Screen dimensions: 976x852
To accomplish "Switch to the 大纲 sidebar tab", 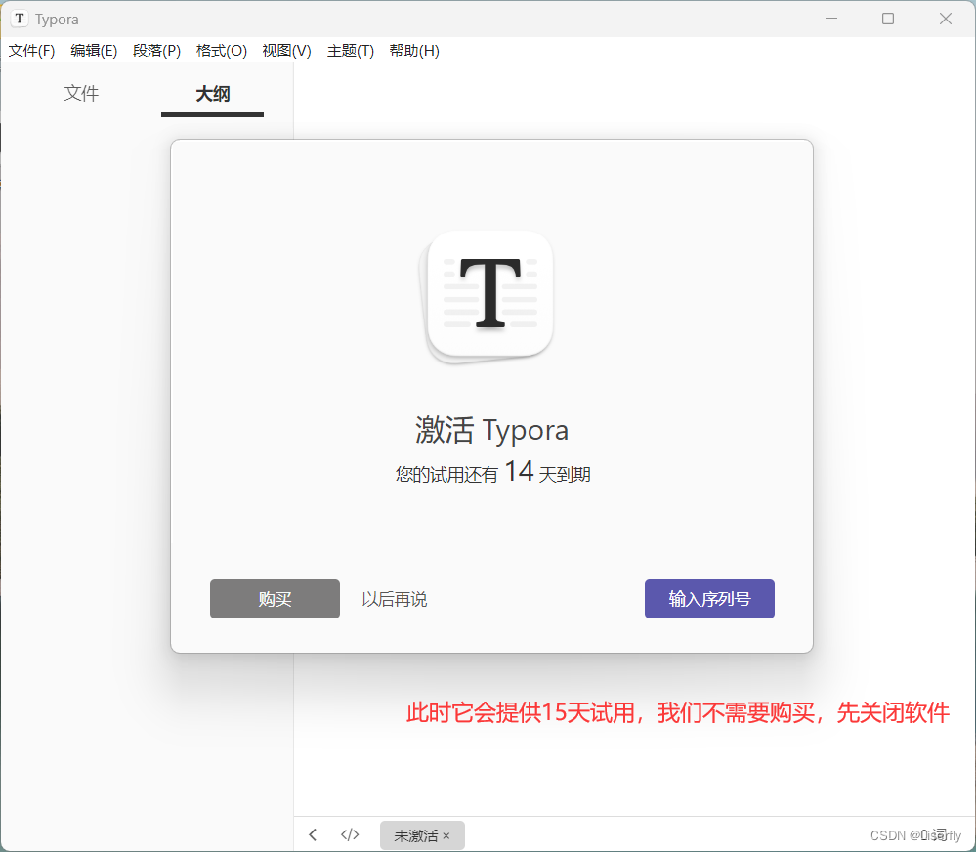I will 212,94.
